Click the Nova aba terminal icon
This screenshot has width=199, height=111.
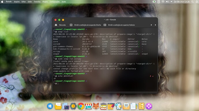coord(56,25)
